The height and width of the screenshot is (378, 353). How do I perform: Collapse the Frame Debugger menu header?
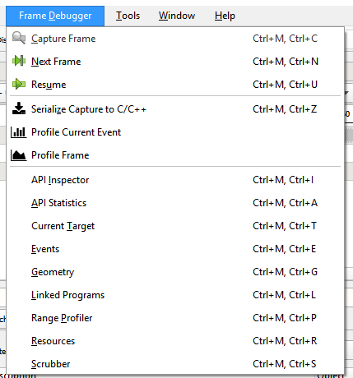(x=55, y=16)
